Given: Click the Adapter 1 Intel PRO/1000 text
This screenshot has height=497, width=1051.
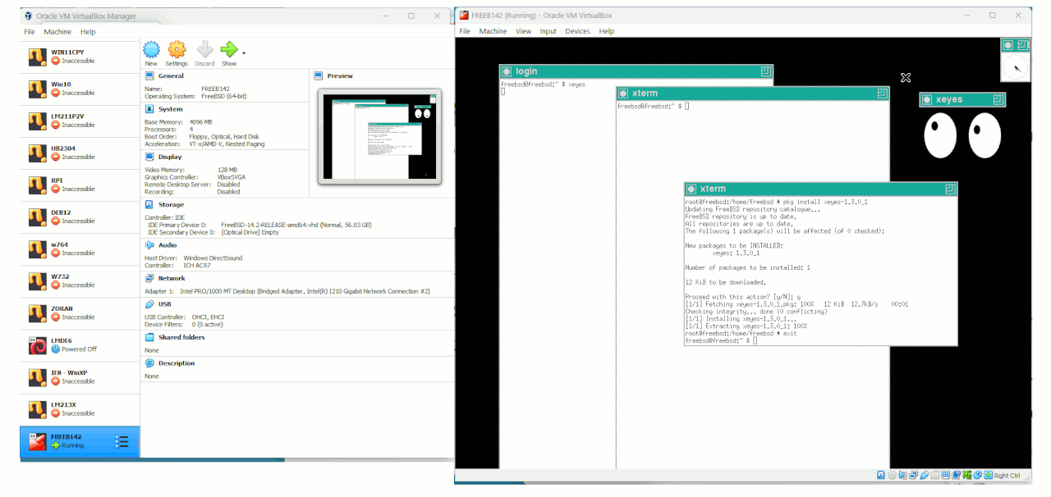Looking at the screenshot, I should (287, 291).
